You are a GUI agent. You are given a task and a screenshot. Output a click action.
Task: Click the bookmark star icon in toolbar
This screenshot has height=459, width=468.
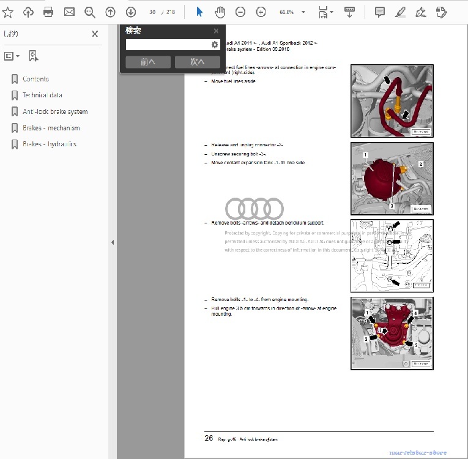(x=7, y=12)
